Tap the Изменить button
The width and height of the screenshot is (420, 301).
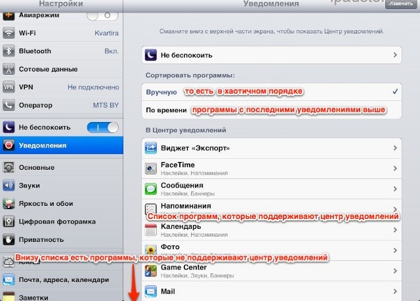401,4
